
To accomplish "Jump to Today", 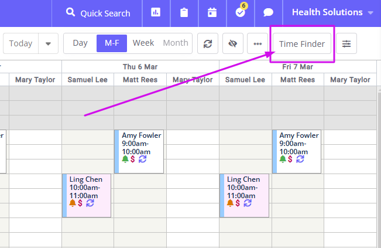I will click(21, 43).
